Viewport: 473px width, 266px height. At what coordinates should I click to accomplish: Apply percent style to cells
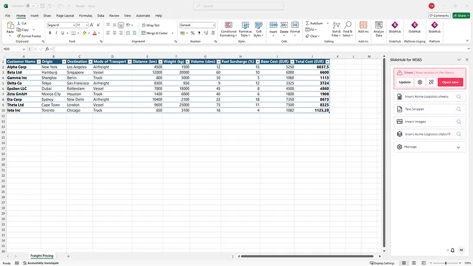(193, 33)
